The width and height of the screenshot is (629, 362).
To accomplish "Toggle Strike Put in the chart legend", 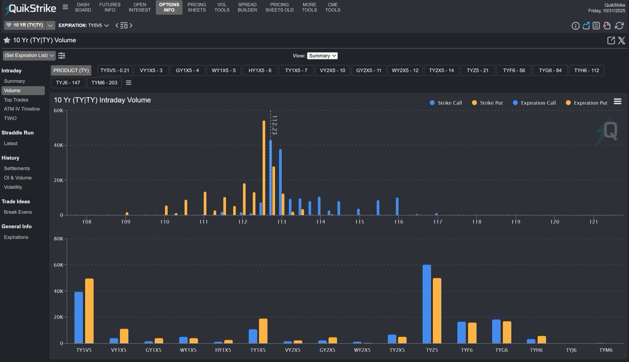I will coord(487,103).
